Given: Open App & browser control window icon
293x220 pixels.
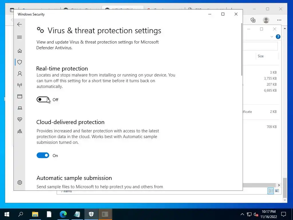Looking at the screenshot, I should click(20, 96).
